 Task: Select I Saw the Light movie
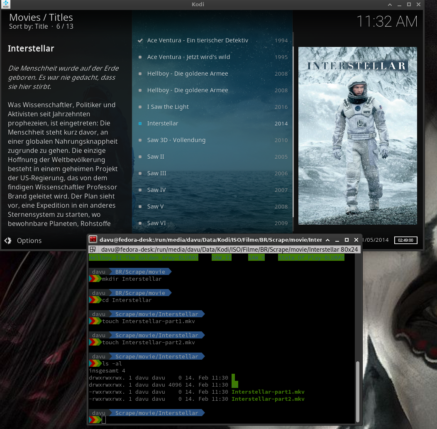[x=212, y=107]
